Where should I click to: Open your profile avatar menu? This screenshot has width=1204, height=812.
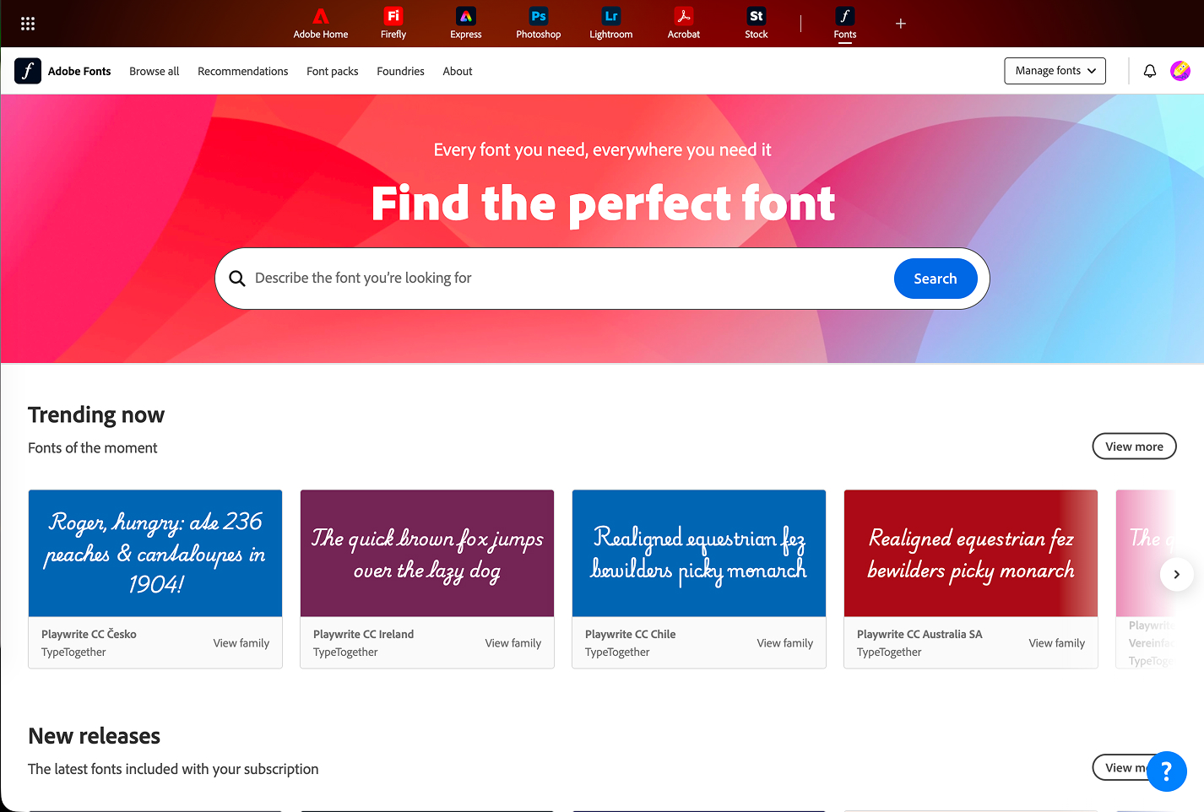click(1180, 71)
